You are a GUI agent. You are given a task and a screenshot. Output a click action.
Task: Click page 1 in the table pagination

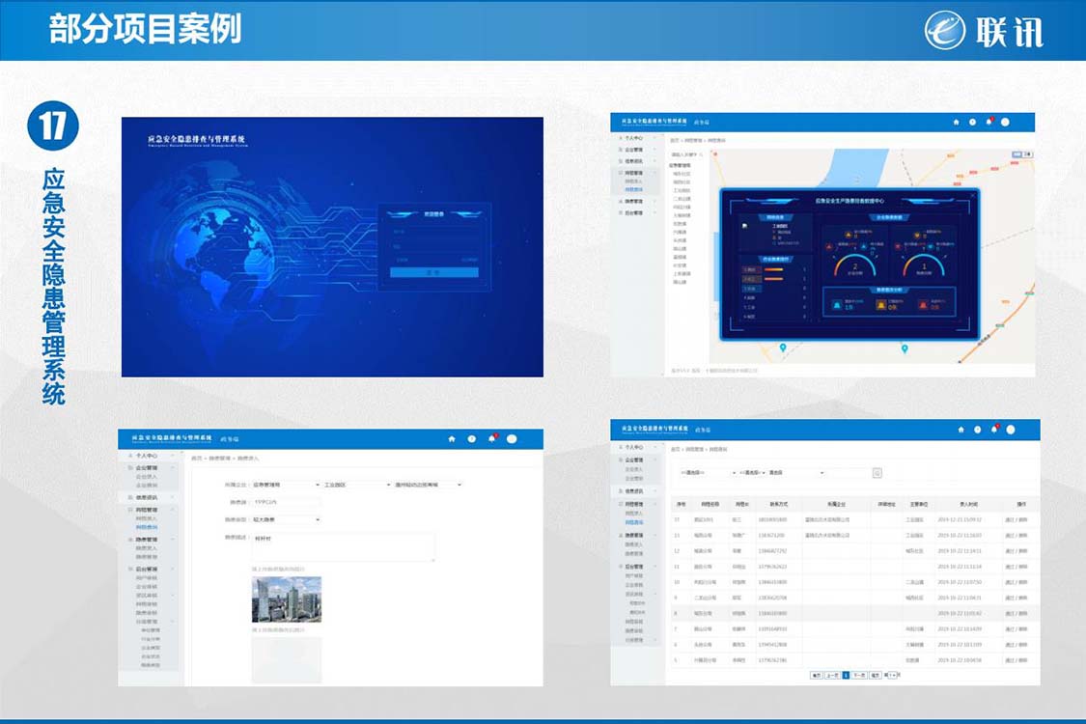click(846, 675)
